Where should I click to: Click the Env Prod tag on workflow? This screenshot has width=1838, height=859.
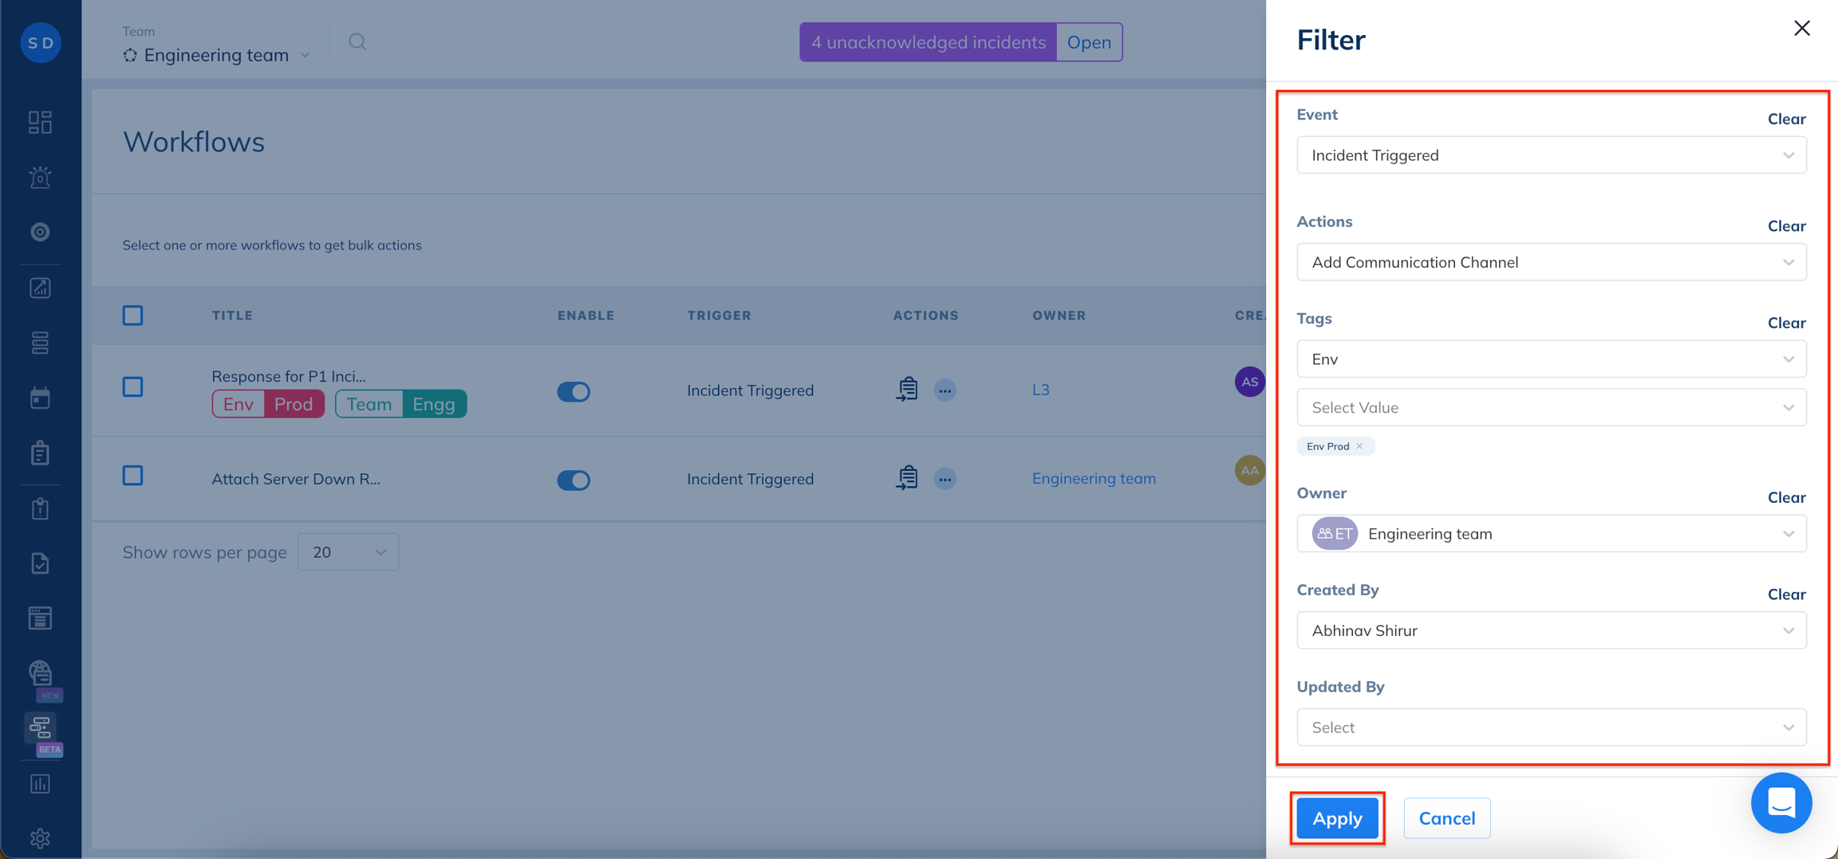click(268, 404)
